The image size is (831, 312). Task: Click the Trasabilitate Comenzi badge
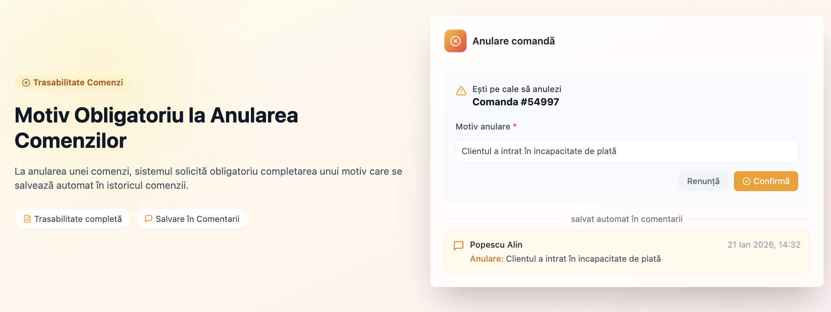tap(73, 83)
